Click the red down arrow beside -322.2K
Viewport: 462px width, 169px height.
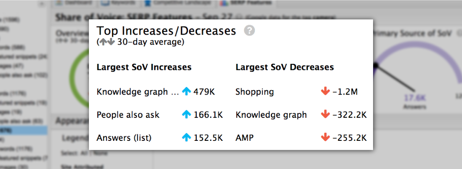325,115
